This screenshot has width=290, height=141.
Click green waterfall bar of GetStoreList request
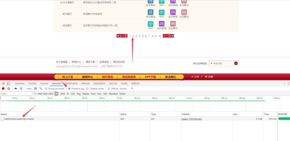click(284, 119)
